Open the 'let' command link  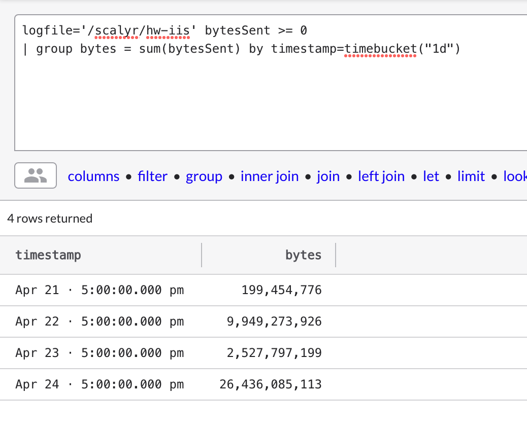pos(431,176)
